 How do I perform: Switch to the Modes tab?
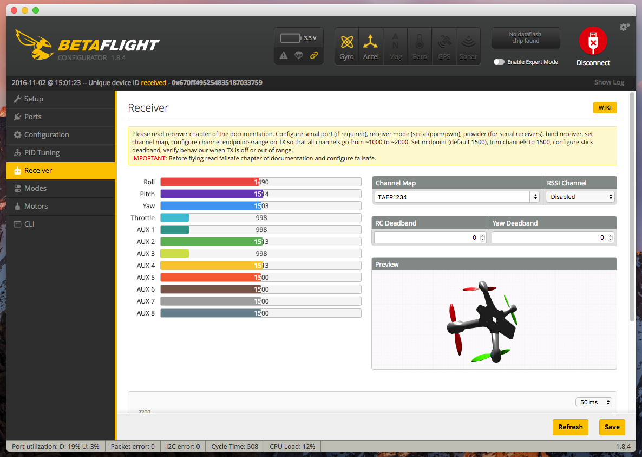tap(61, 189)
